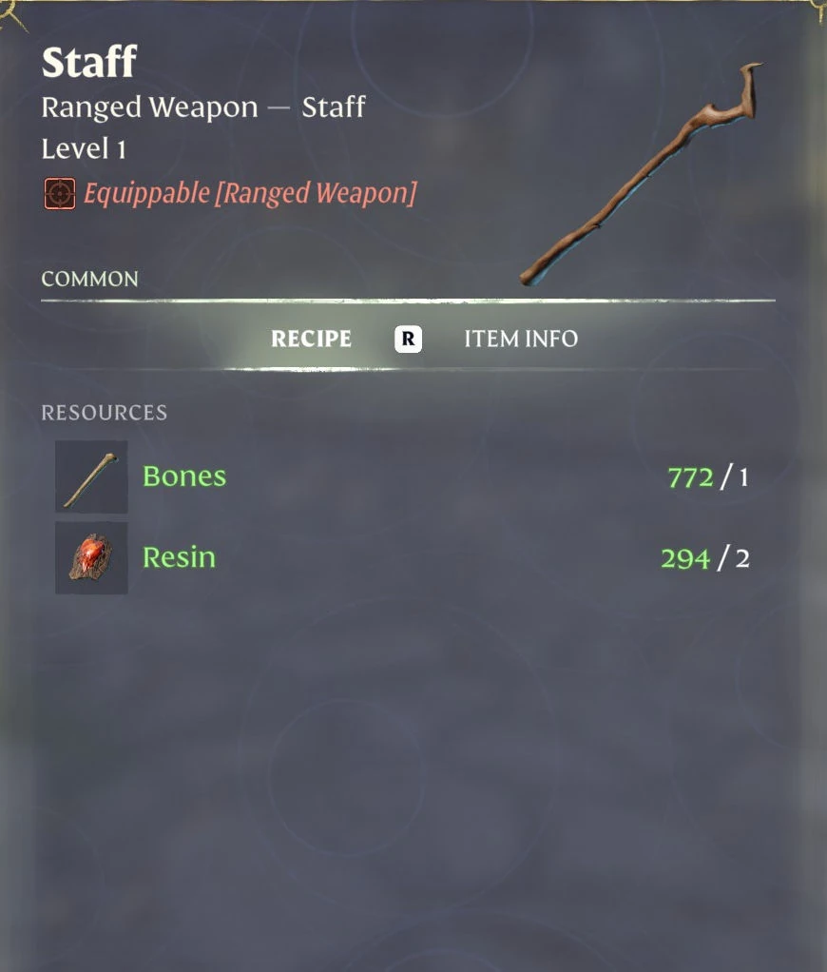This screenshot has width=827, height=972.
Task: Click the Staff item title
Action: click(x=89, y=62)
